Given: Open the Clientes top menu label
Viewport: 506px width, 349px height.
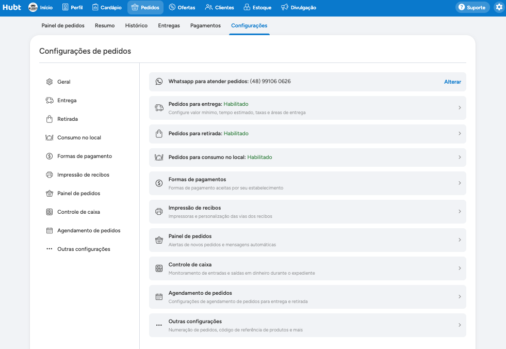Looking at the screenshot, I should click(x=224, y=7).
